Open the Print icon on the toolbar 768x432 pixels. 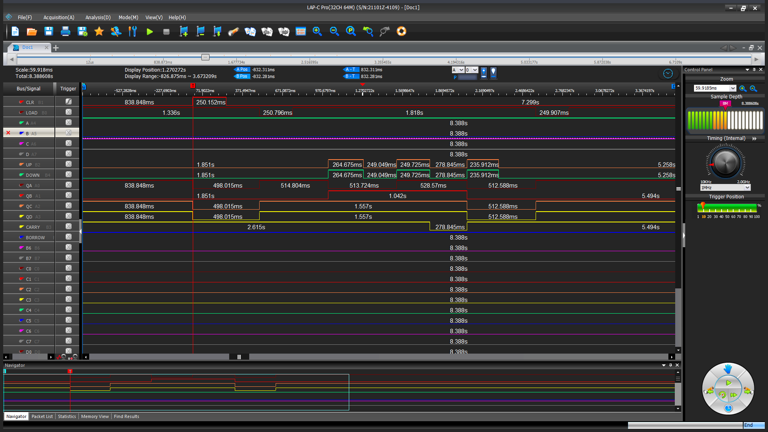(x=65, y=32)
